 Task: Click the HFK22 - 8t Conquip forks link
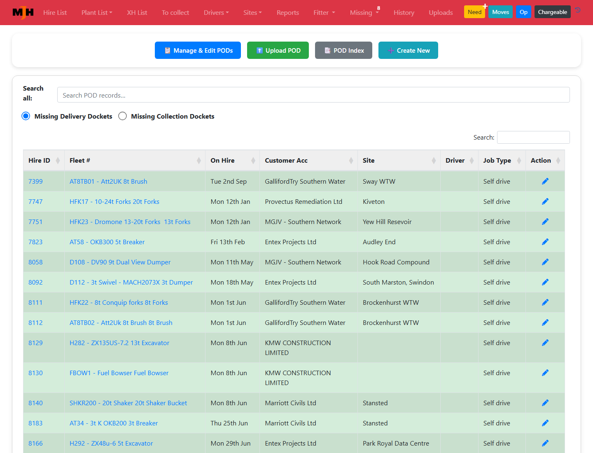(119, 302)
